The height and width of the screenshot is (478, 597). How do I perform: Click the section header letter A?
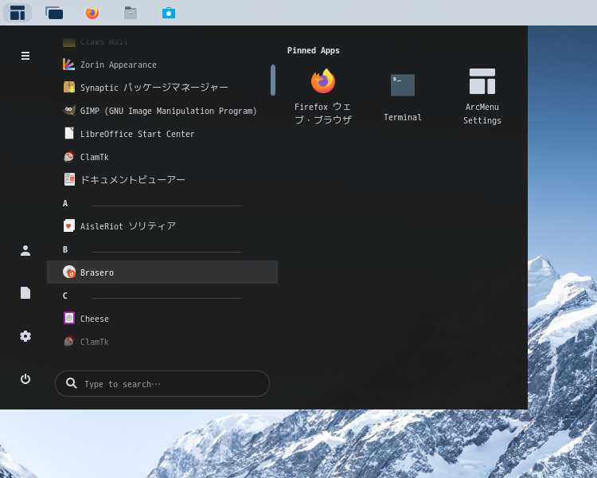[65, 203]
